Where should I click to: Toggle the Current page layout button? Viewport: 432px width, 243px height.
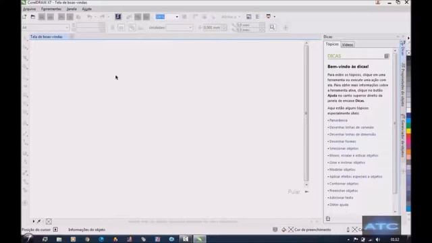[141, 28]
